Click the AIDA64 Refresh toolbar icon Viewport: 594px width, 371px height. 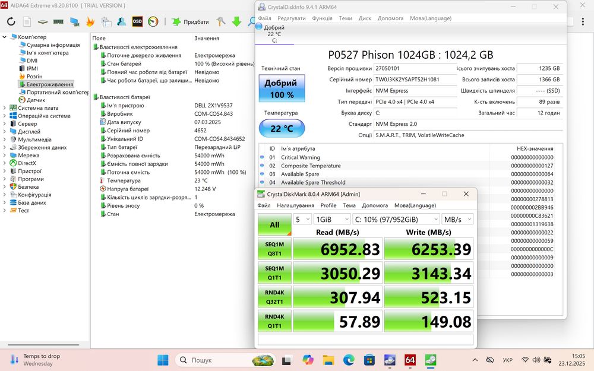coord(11,21)
